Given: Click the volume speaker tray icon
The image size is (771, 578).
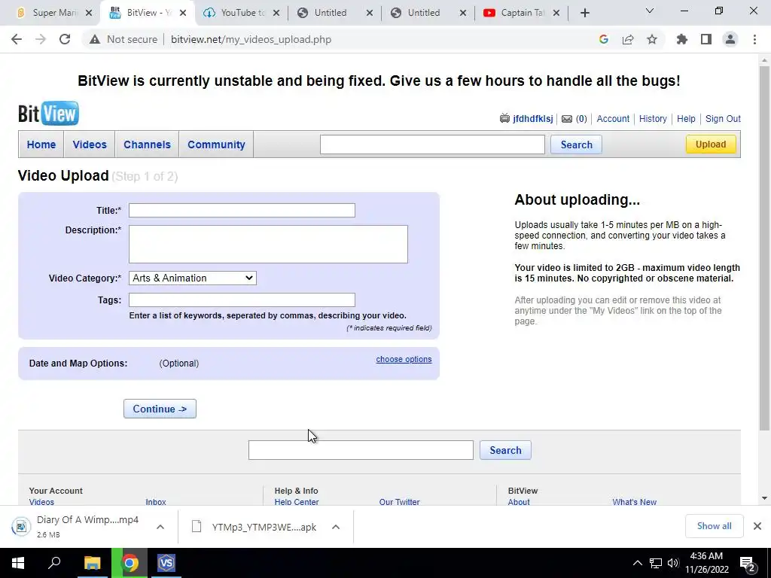Looking at the screenshot, I should tap(673, 563).
